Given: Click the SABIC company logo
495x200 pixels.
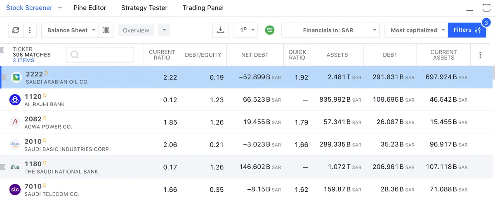Looking at the screenshot, I should coord(15,144).
